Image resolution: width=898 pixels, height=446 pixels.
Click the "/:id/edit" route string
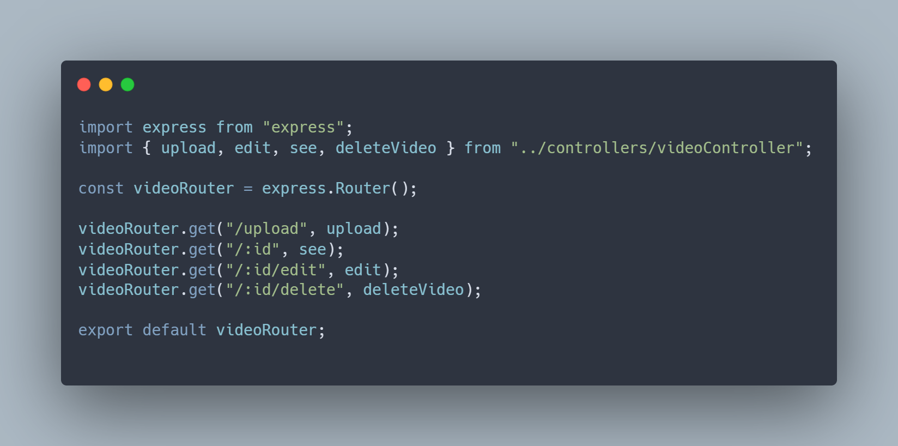276,270
